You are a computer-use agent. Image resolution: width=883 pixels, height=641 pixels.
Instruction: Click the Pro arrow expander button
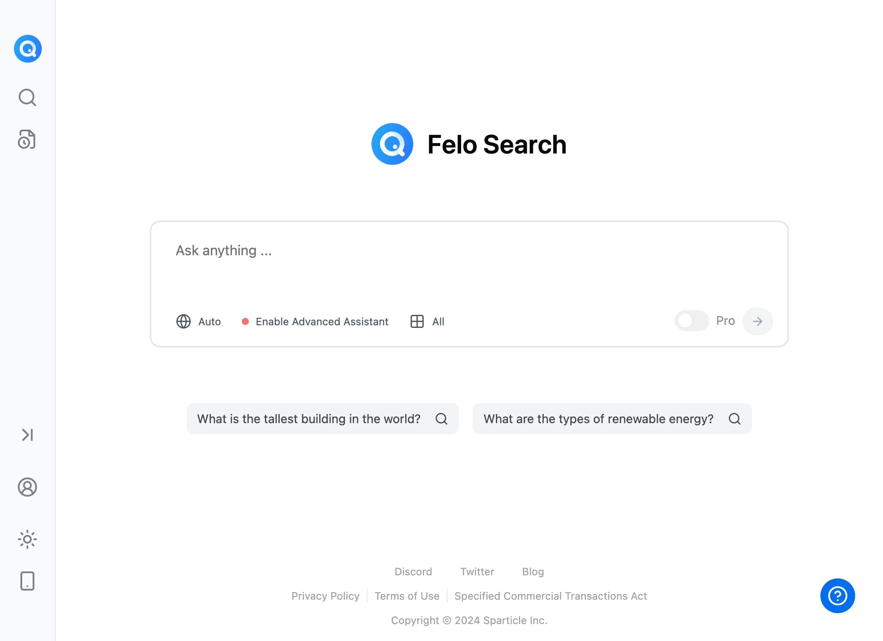point(757,321)
